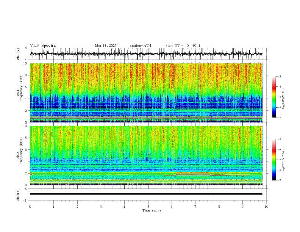Click the "start UT = 0 :40: 1" text
The width and height of the screenshot is (300, 232).
click(x=183, y=45)
